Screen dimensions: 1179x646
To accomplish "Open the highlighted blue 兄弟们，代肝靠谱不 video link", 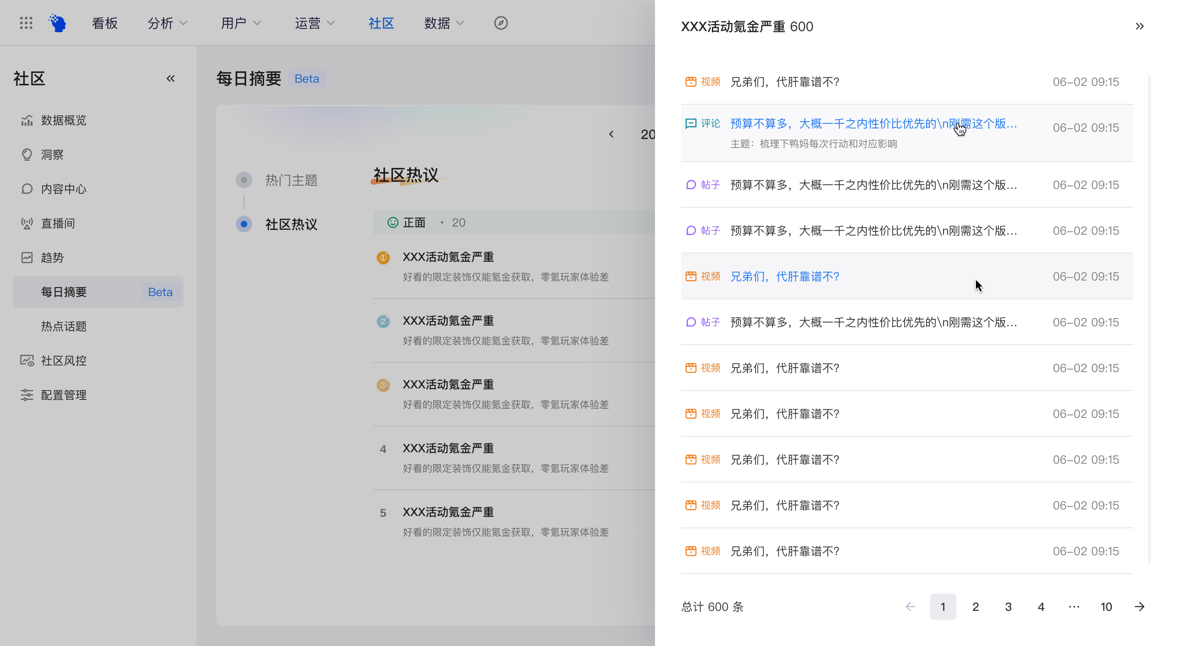I will click(784, 276).
